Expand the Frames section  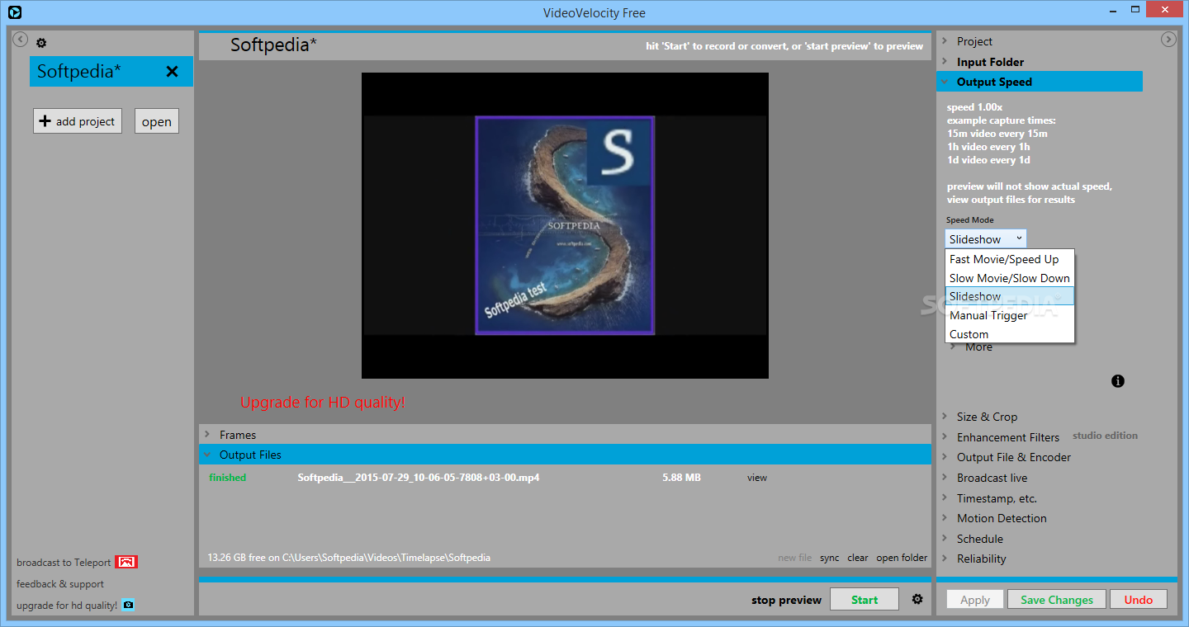(565, 435)
